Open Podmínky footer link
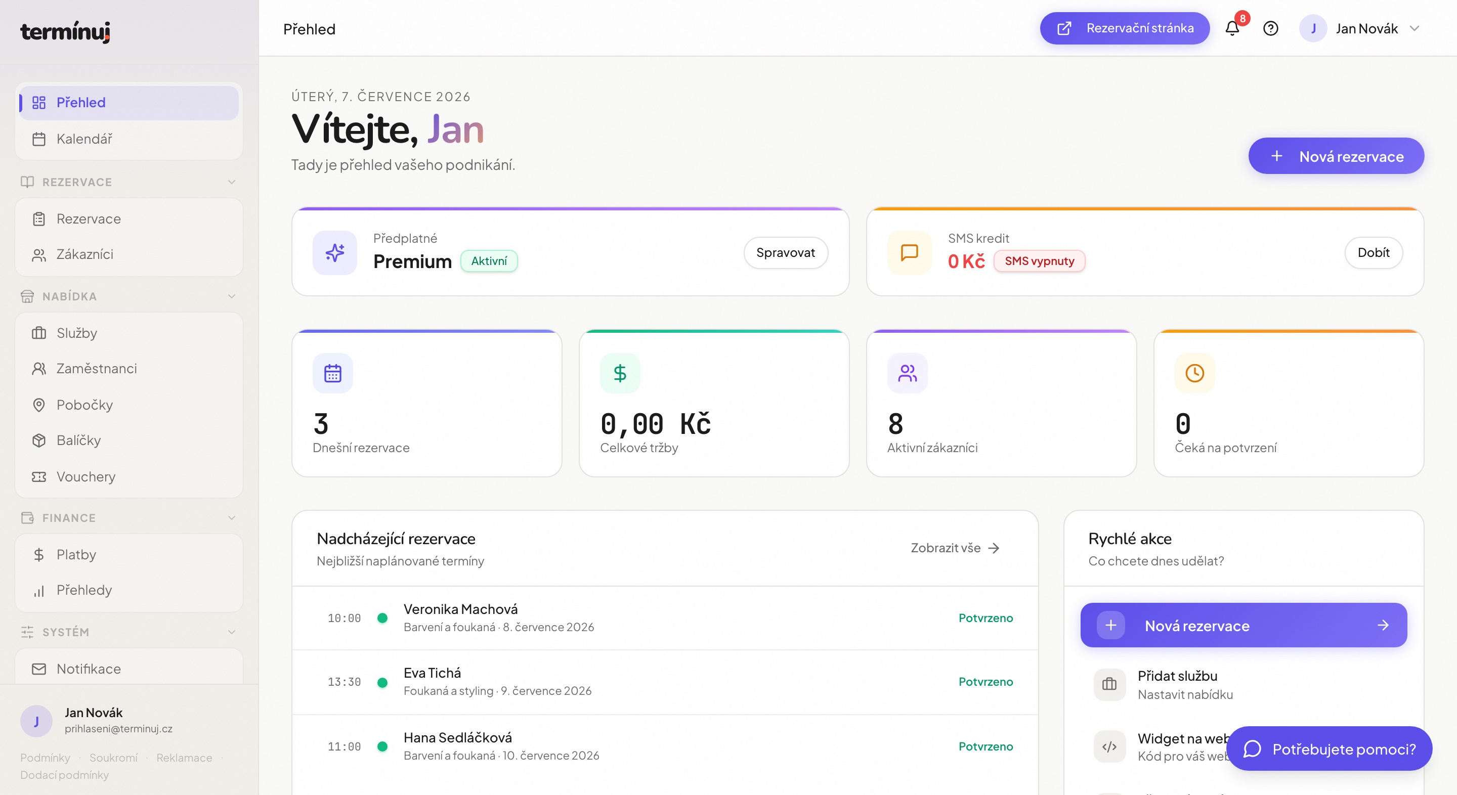This screenshot has height=795, width=1457. (x=45, y=758)
